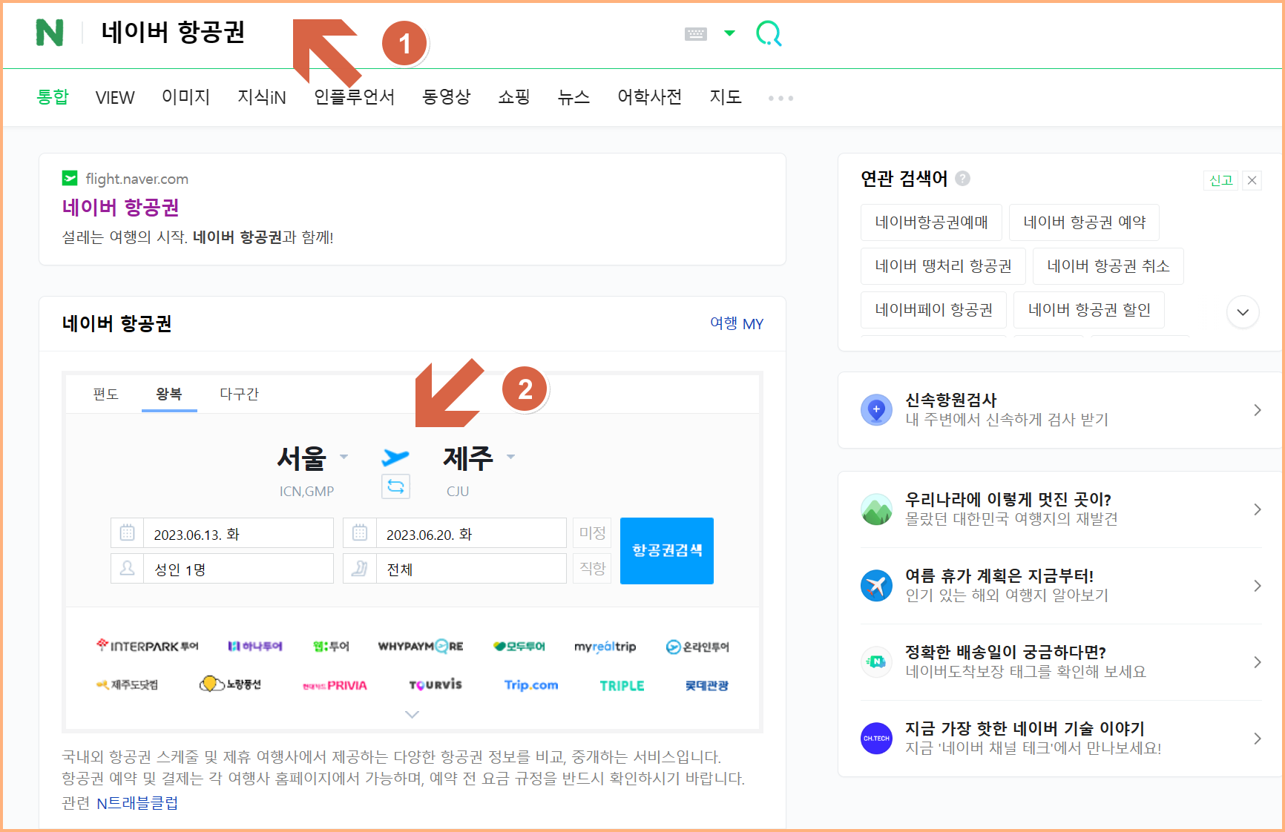Swap departure and arrival cities

395,486
